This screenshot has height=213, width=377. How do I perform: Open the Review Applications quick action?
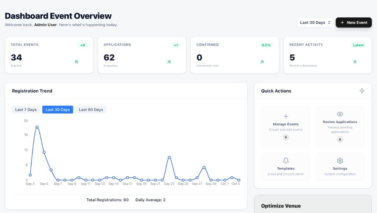(340, 126)
